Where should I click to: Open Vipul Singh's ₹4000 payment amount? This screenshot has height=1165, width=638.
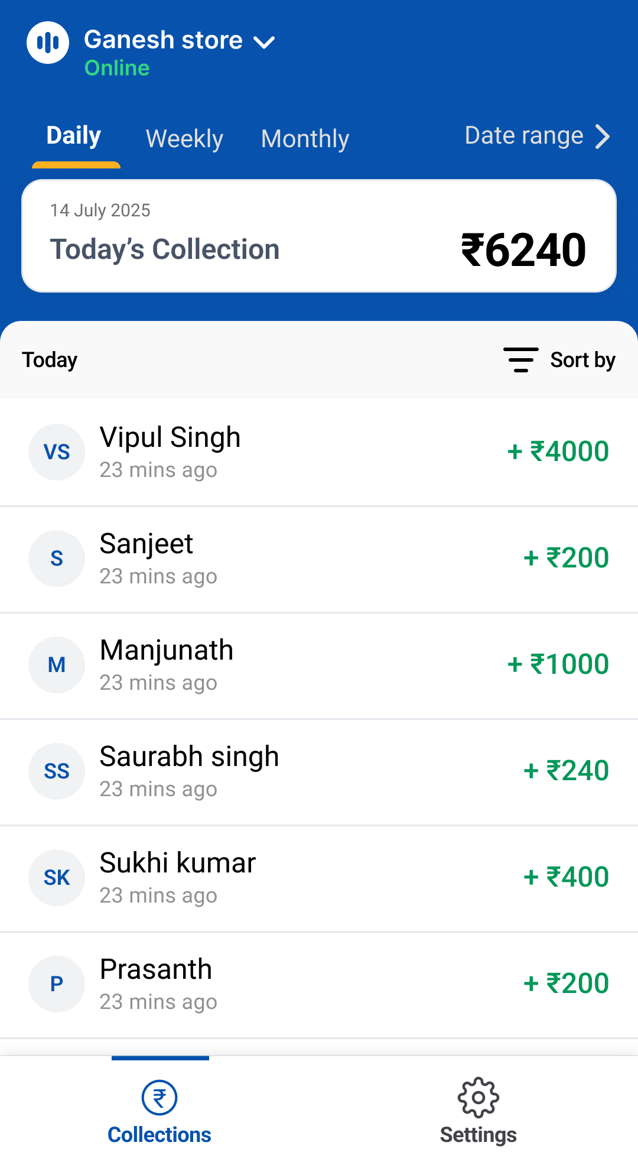pos(558,452)
